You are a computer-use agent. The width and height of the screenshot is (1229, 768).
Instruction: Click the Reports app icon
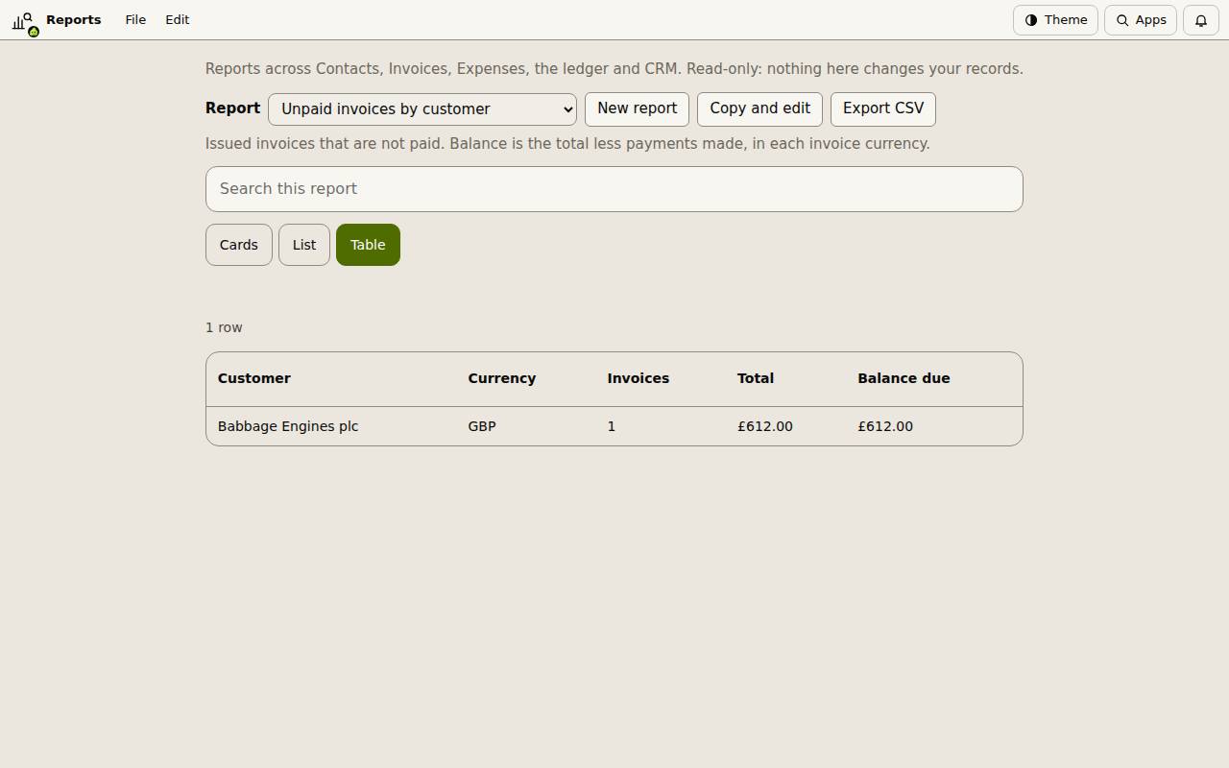pos(25,21)
